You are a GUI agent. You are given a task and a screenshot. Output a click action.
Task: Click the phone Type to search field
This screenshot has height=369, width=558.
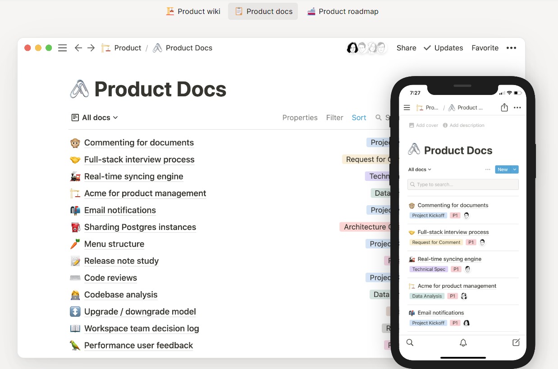pyautogui.click(x=463, y=184)
